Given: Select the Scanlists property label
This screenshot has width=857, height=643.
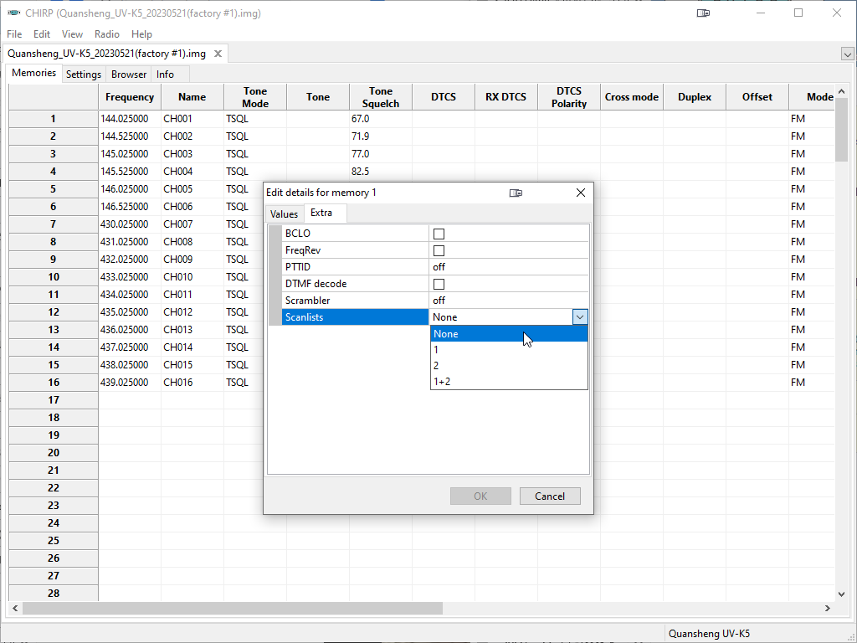Looking at the screenshot, I should 355,317.
